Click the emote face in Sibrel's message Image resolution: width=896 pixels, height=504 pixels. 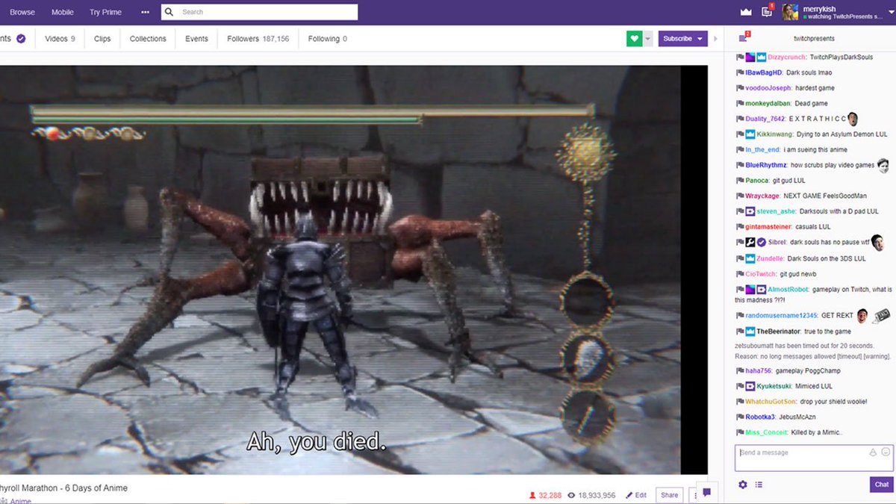click(878, 242)
